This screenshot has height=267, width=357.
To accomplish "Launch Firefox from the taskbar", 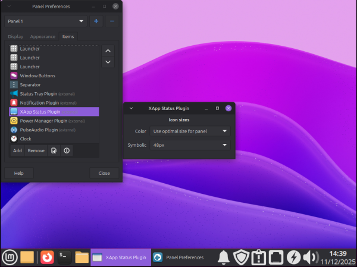I will (47, 257).
